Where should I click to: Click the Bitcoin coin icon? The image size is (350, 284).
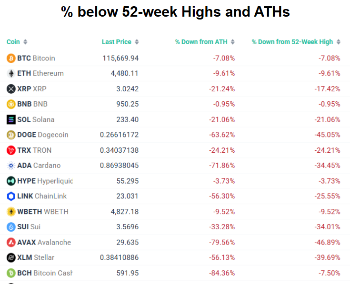[x=11, y=58]
